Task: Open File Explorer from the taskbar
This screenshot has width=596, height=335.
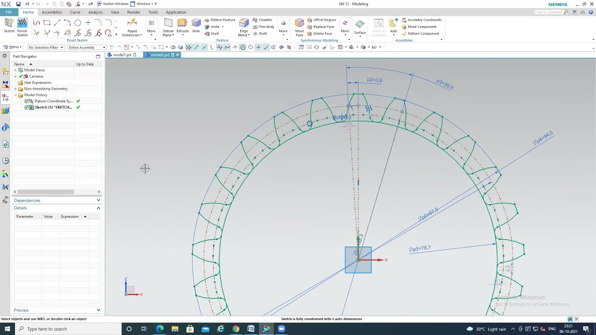Action: pyautogui.click(x=175, y=329)
